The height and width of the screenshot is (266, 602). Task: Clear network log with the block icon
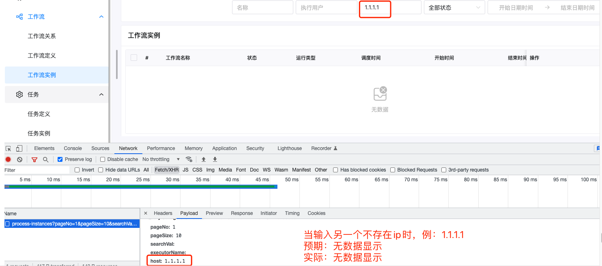click(x=19, y=159)
